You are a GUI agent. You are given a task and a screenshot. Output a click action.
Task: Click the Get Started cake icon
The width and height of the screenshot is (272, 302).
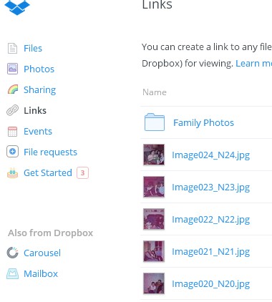13,173
